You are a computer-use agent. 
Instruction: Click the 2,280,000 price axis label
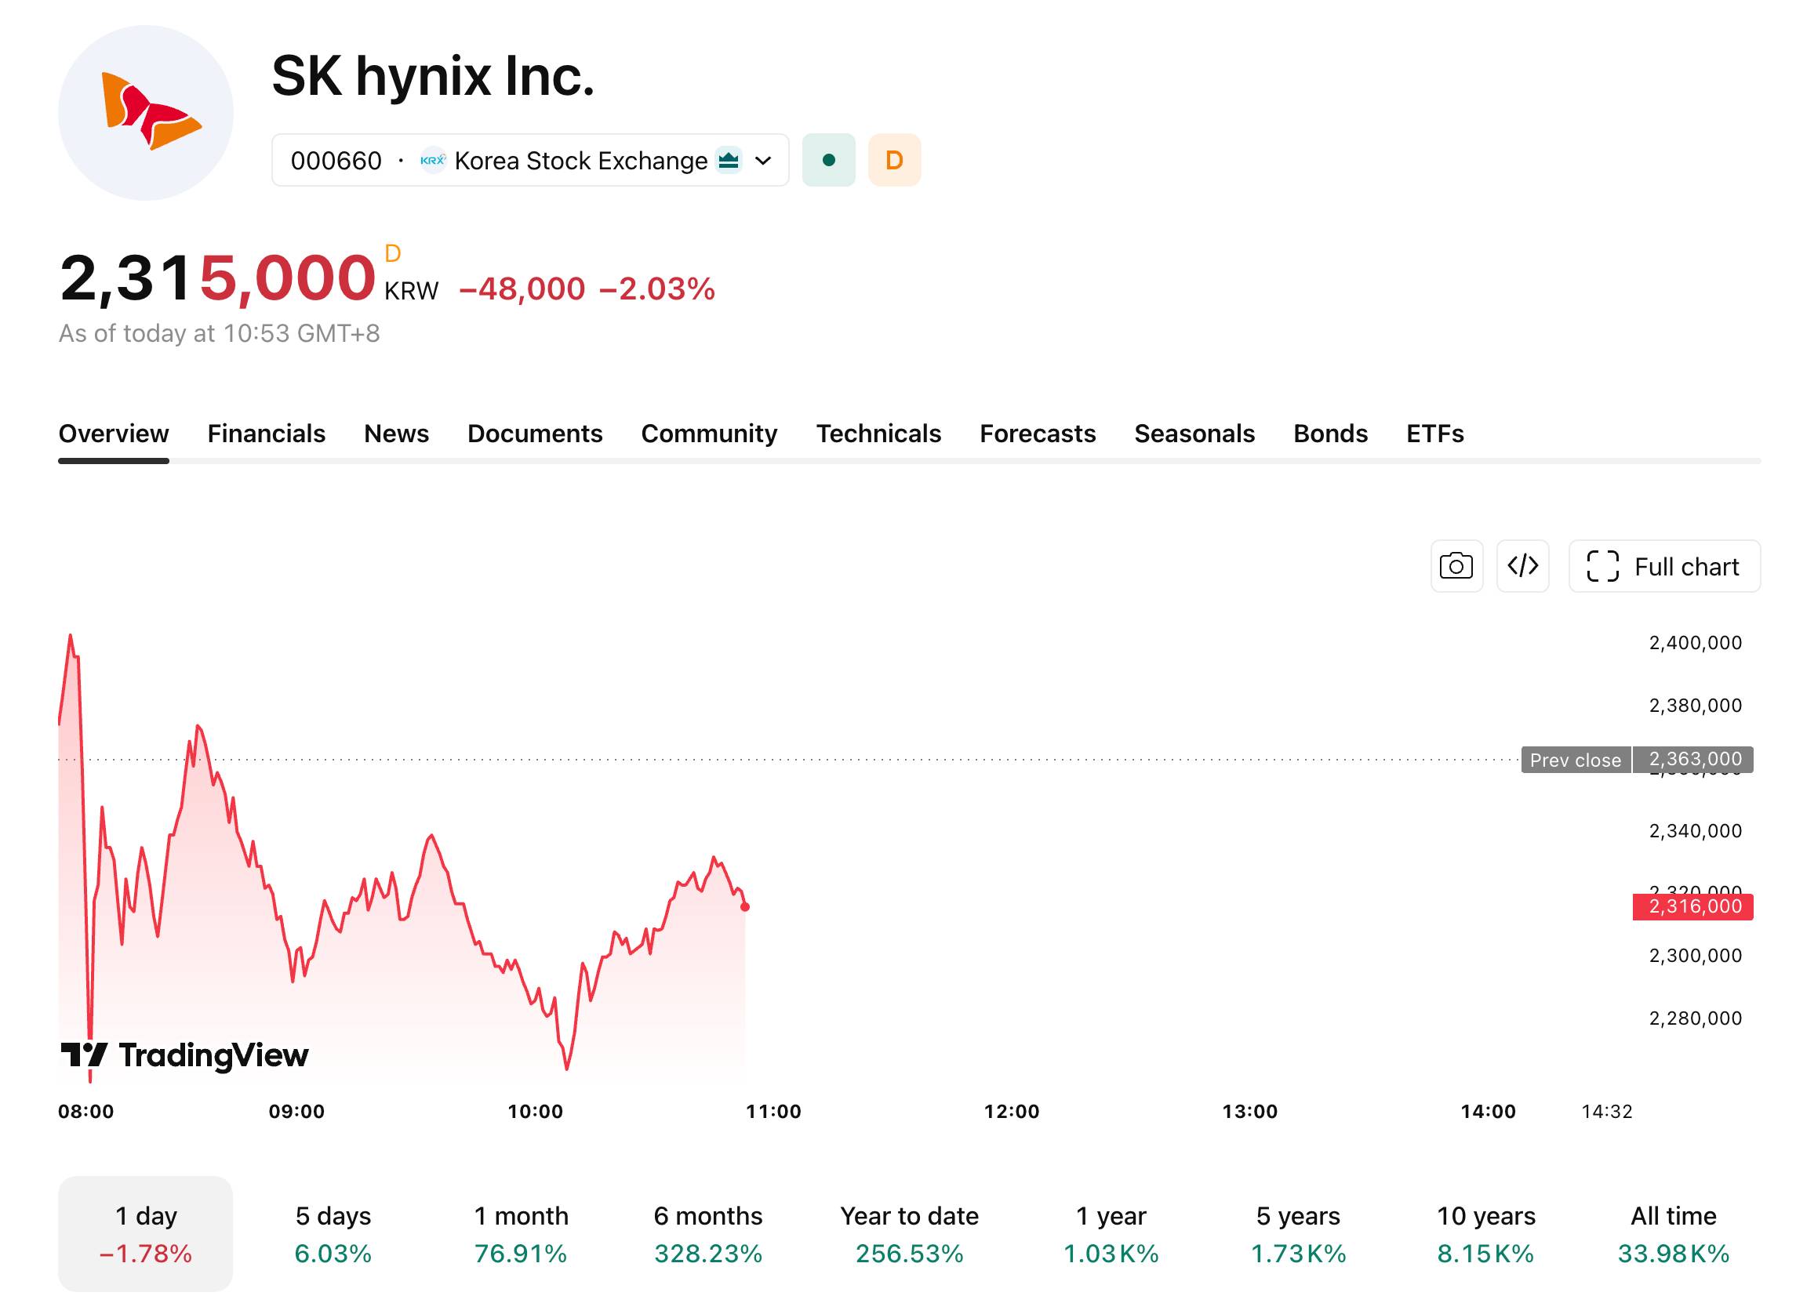pos(1696,1019)
